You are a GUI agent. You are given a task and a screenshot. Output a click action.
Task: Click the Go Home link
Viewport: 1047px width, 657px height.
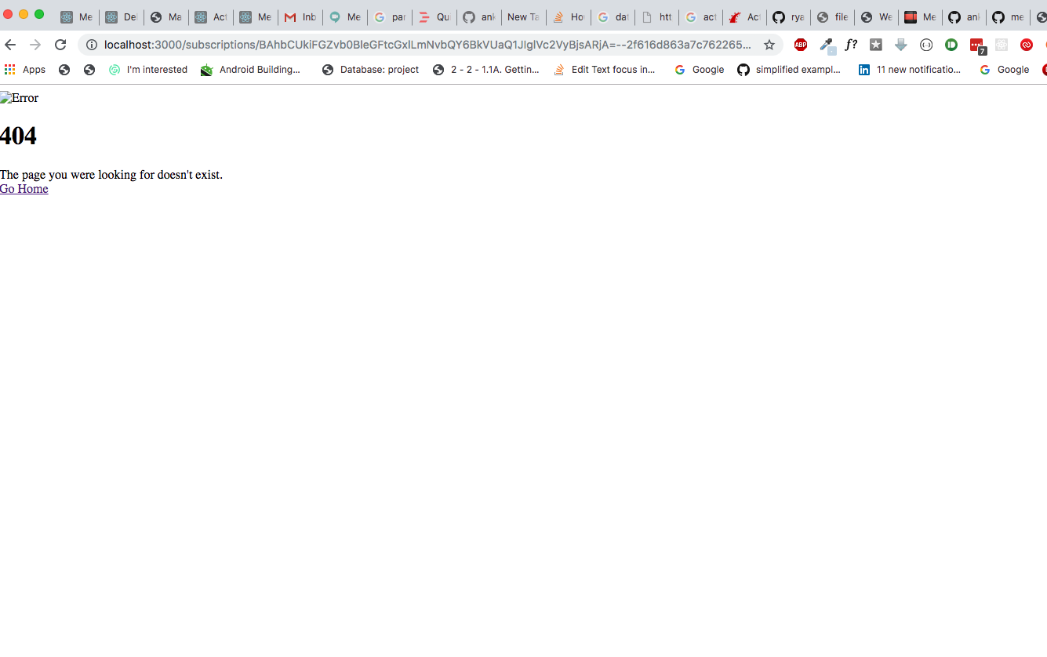[x=24, y=188]
